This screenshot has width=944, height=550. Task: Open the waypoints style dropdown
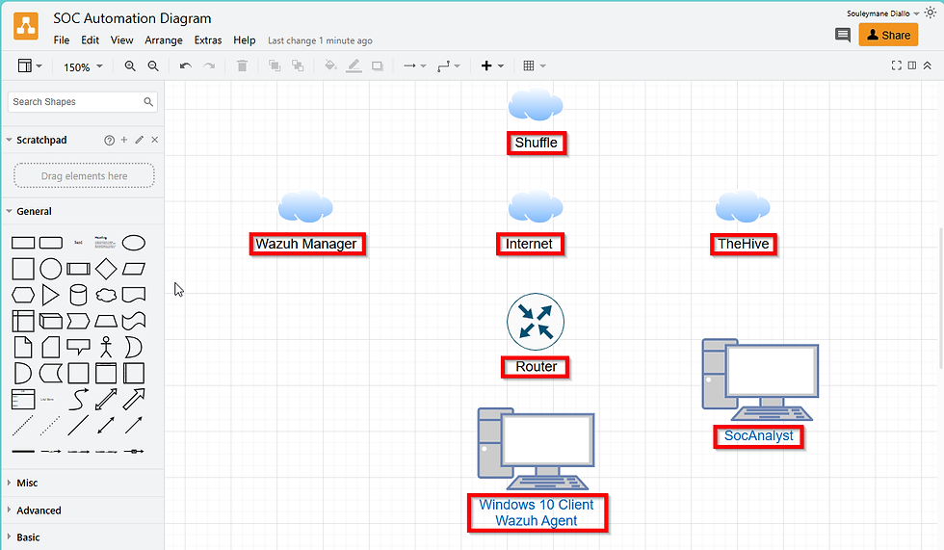pos(449,66)
